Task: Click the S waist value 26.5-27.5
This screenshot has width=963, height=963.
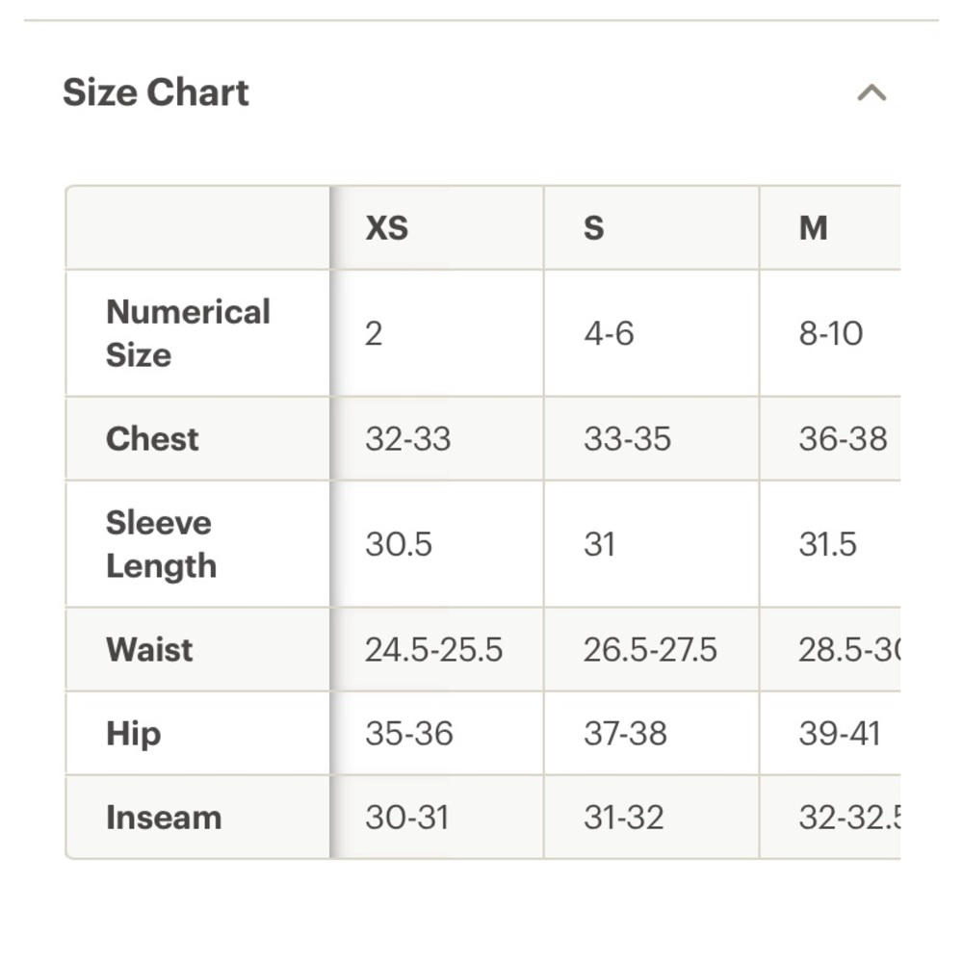Action: point(650,649)
